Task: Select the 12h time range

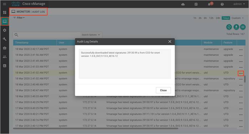Action: tap(211, 18)
